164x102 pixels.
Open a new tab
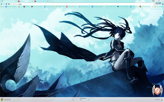pos(52,1)
